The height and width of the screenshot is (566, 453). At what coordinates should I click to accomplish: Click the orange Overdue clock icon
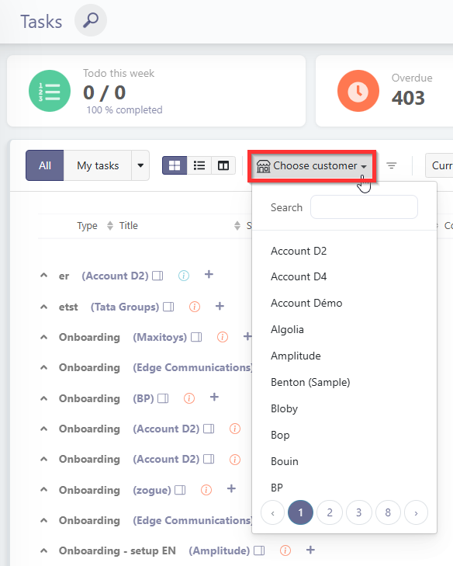pyautogui.click(x=358, y=91)
